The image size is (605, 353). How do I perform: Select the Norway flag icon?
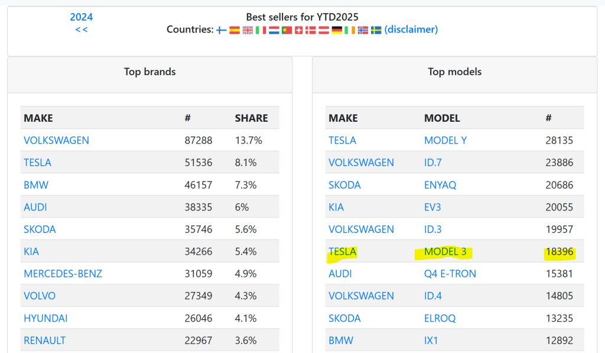pos(363,30)
